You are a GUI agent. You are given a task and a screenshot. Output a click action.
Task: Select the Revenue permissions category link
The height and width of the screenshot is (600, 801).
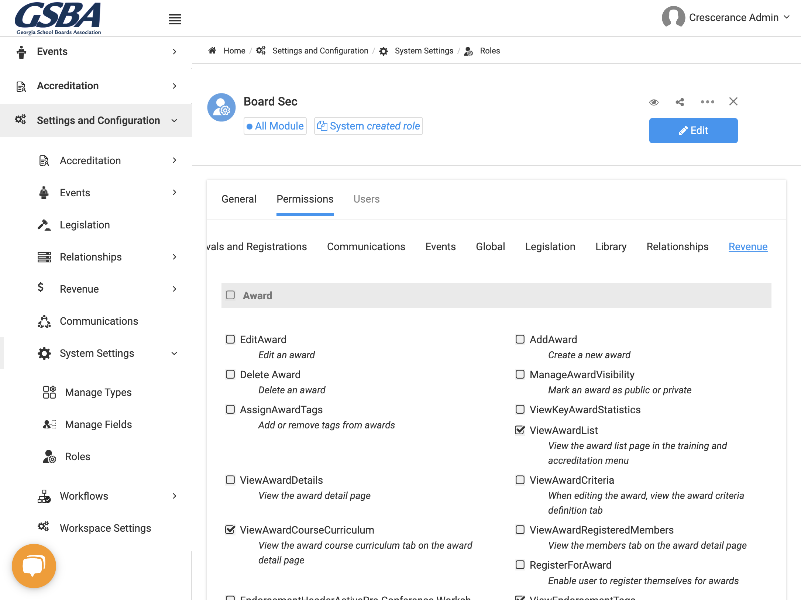(x=748, y=246)
